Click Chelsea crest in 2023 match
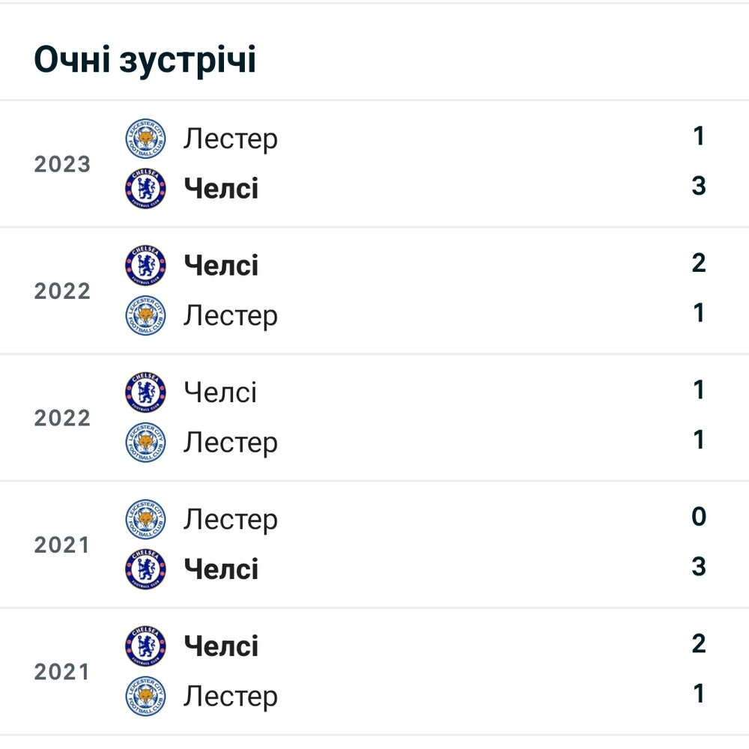The image size is (749, 749). coord(146,188)
